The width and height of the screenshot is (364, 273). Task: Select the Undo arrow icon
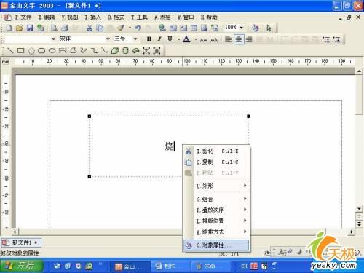pos(138,28)
